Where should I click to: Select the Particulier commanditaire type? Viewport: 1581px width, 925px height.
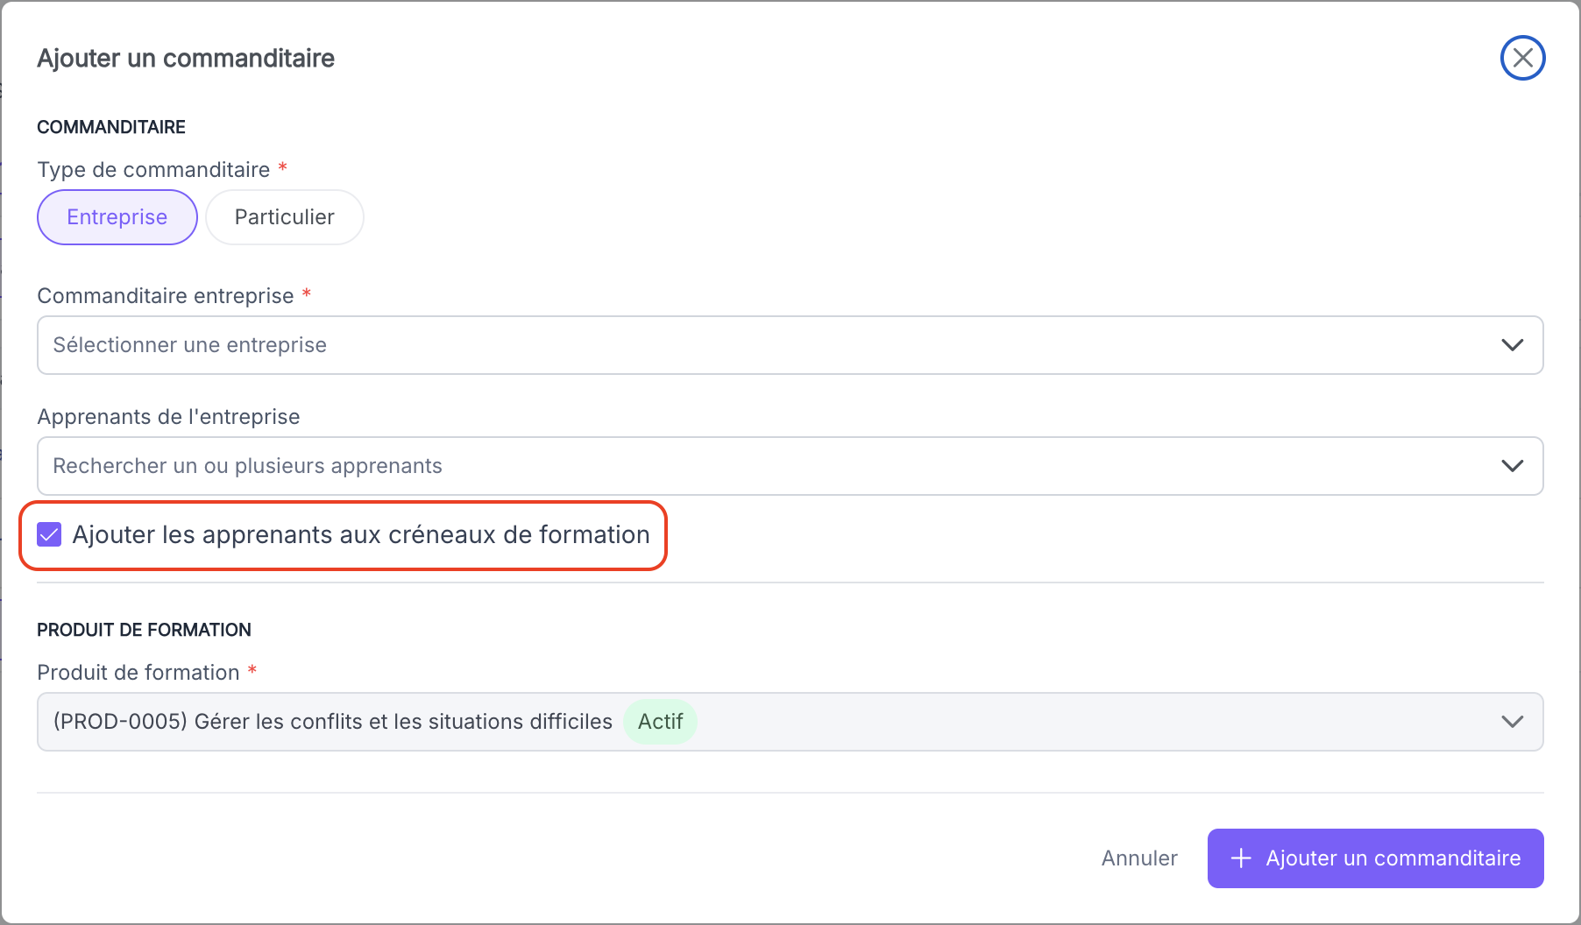point(285,217)
